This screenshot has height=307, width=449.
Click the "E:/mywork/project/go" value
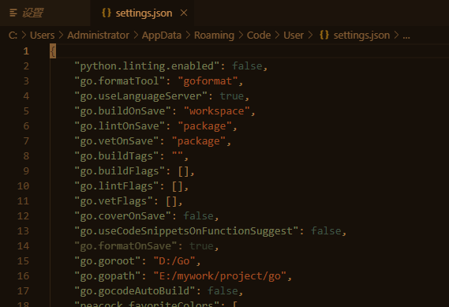click(x=219, y=276)
